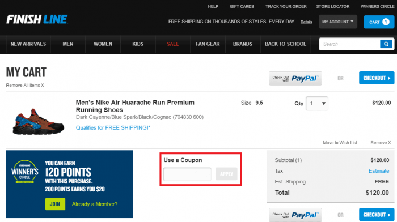Screen dimensions: 397x222
Task: View free shipping Details link
Action: [x=306, y=22]
